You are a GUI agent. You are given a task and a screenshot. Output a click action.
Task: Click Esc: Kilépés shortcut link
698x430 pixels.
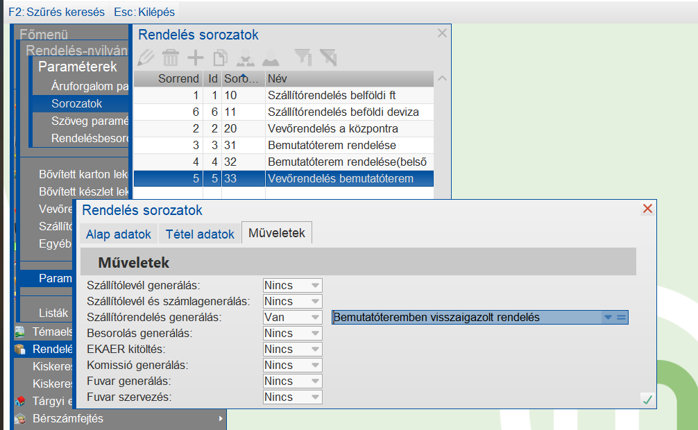144,12
